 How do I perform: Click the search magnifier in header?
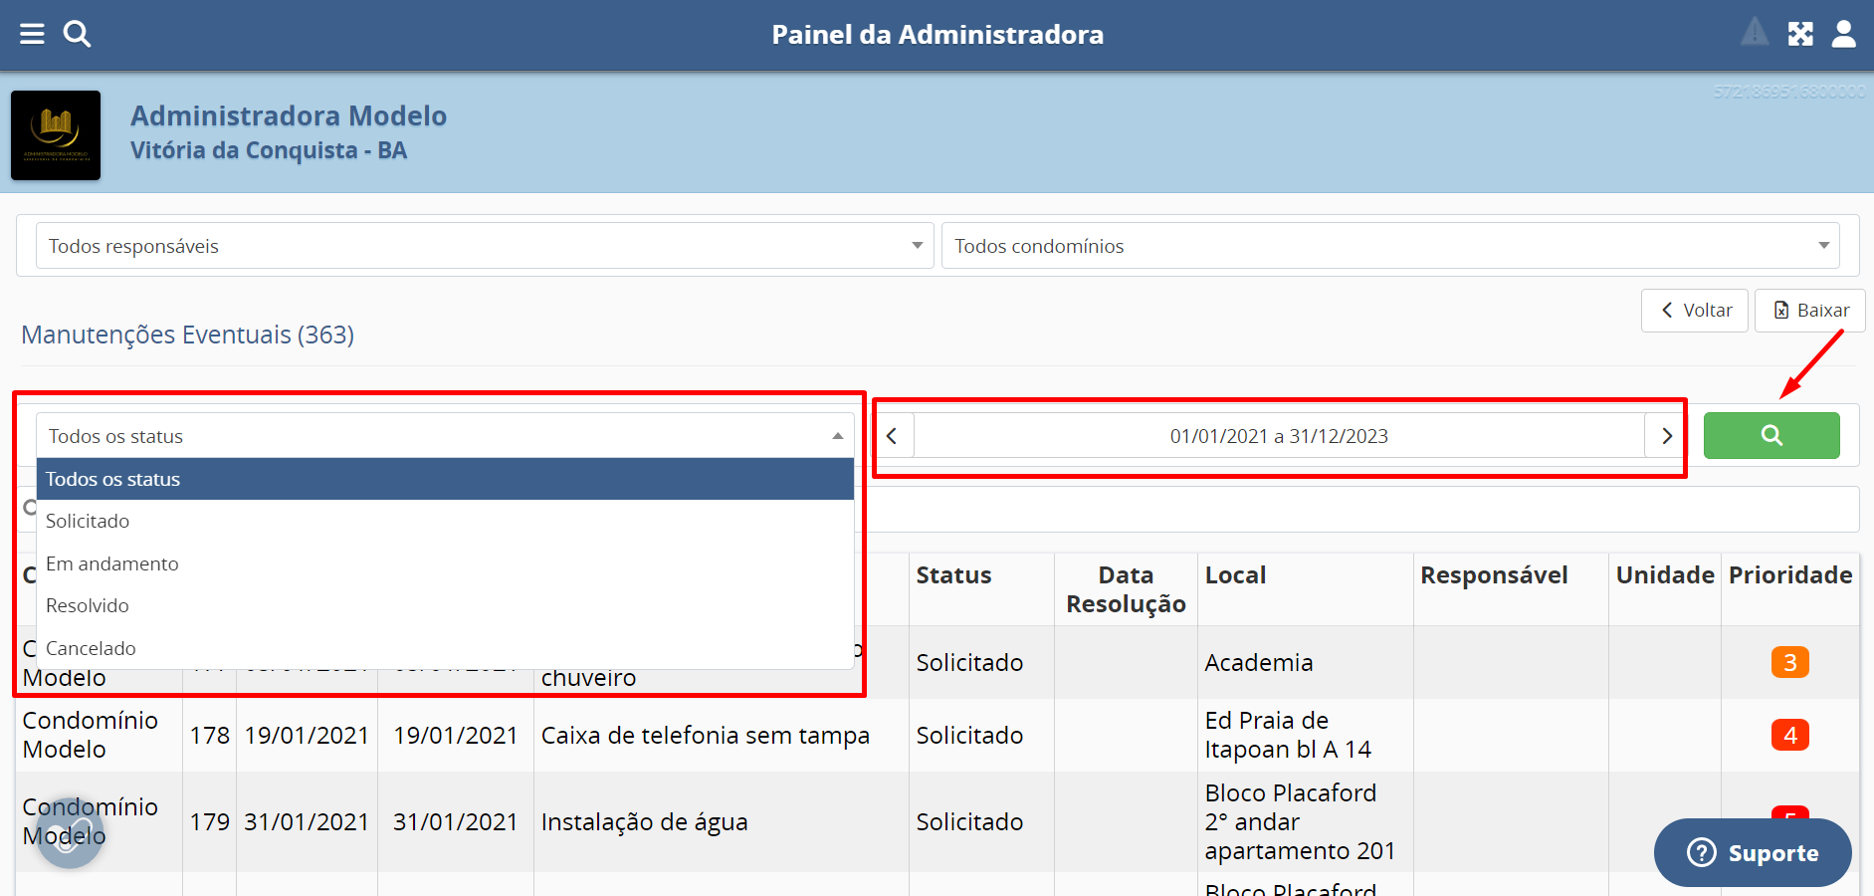pyautogui.click(x=77, y=35)
